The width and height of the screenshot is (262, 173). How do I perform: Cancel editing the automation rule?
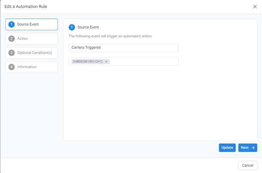248,165
